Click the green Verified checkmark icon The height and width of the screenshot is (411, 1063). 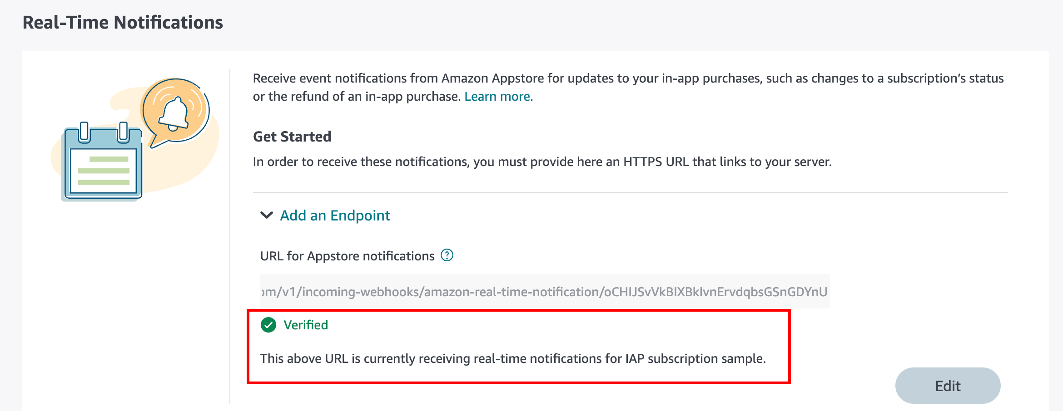[x=268, y=325]
